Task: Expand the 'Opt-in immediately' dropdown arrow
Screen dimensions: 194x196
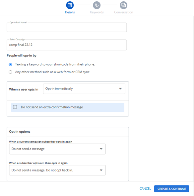Action: (x=120, y=89)
